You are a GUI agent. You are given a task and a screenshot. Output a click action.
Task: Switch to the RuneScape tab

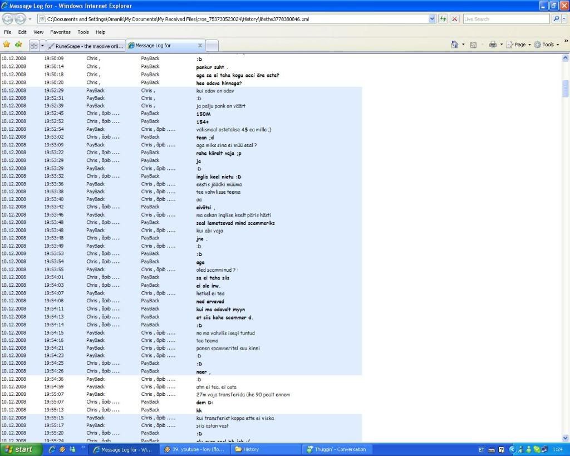click(86, 46)
